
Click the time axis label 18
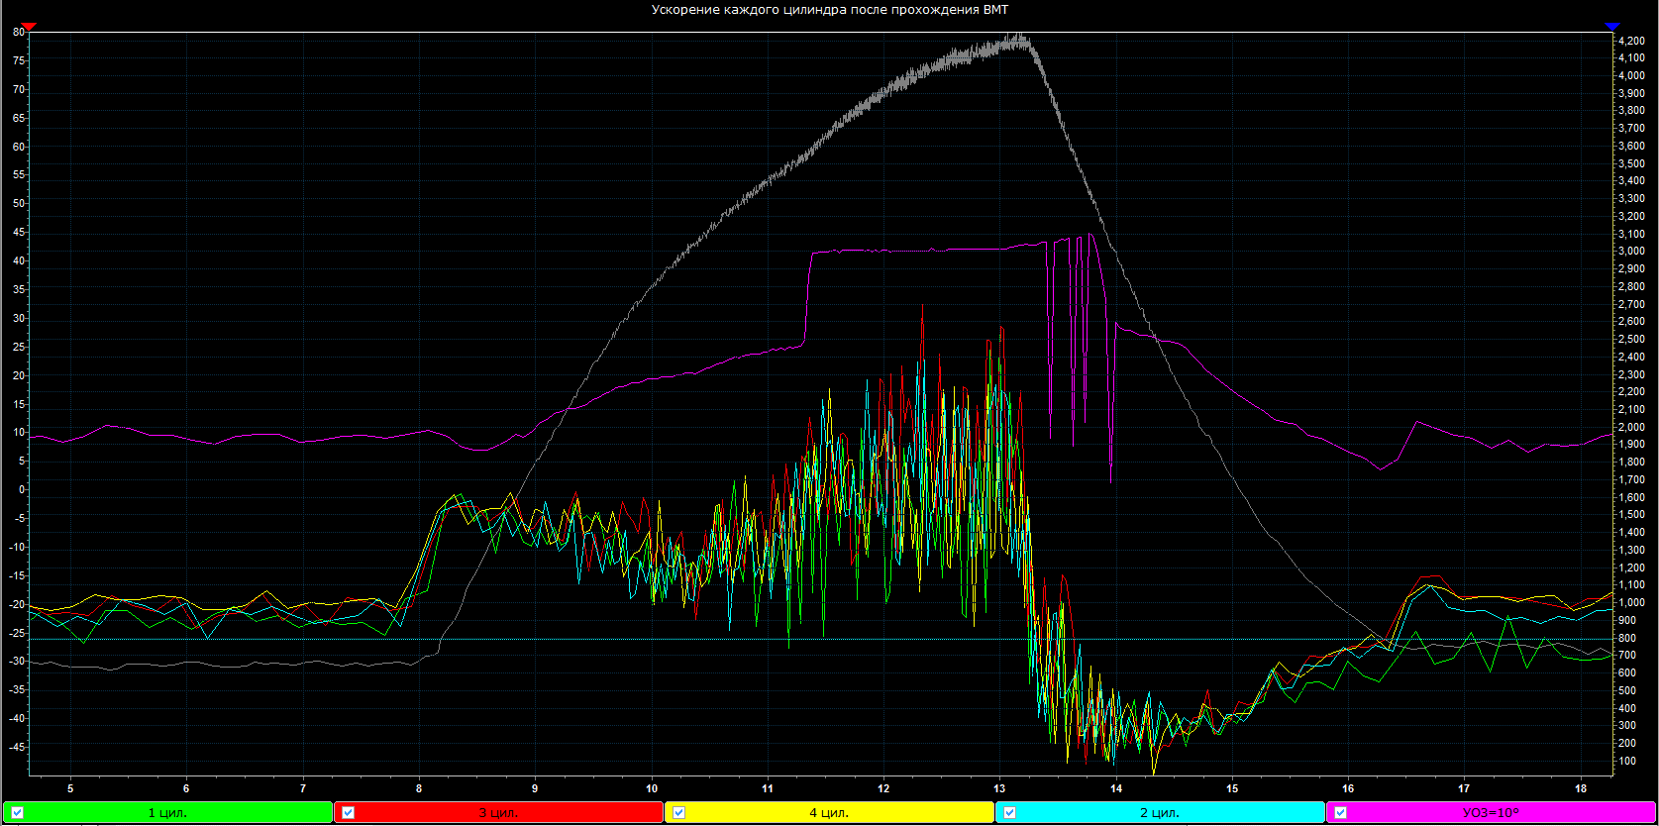pos(1581,788)
